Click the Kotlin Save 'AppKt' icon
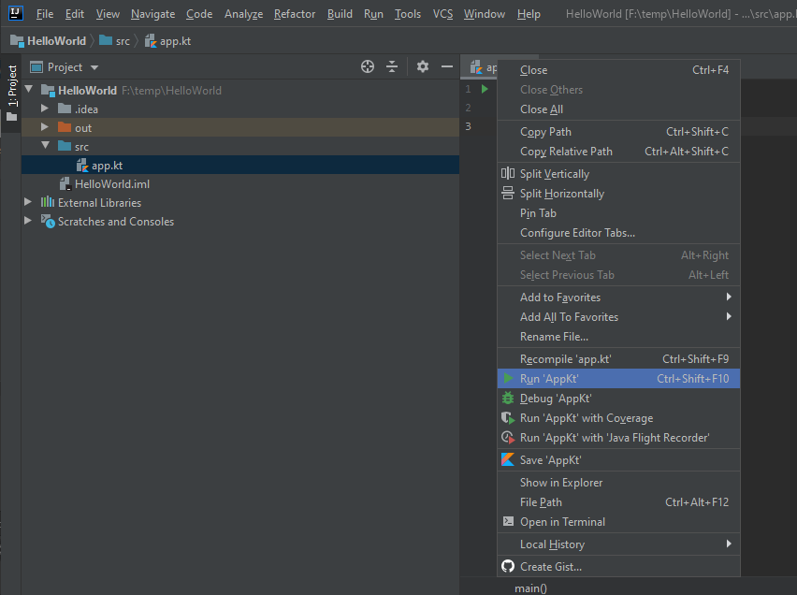This screenshot has height=595, width=797. 508,460
